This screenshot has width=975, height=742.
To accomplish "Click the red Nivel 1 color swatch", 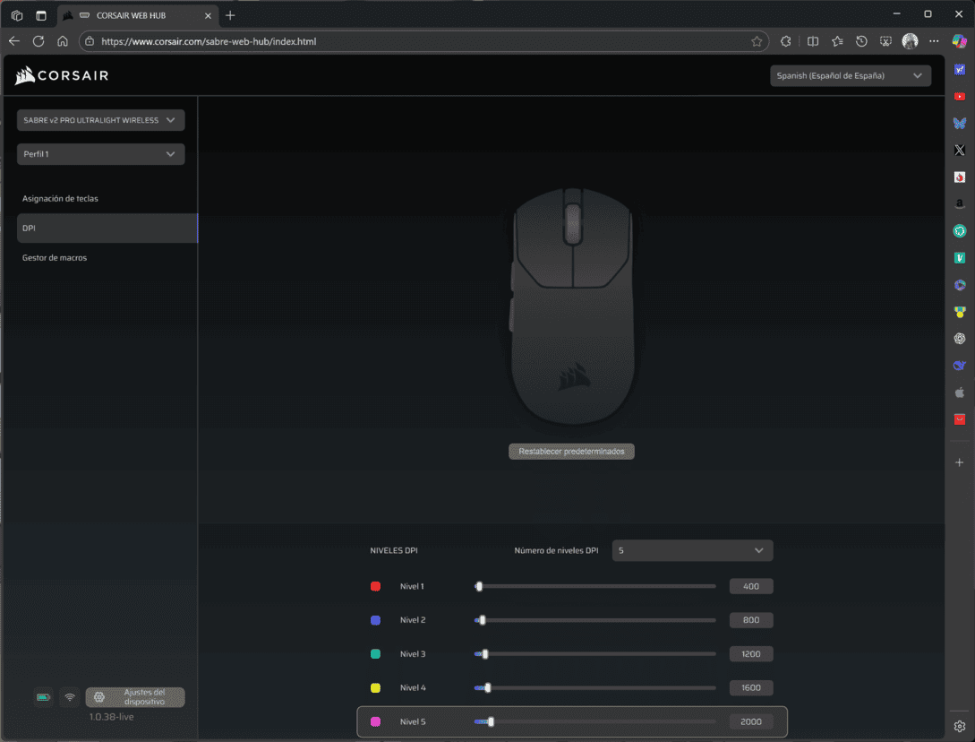I will [376, 586].
